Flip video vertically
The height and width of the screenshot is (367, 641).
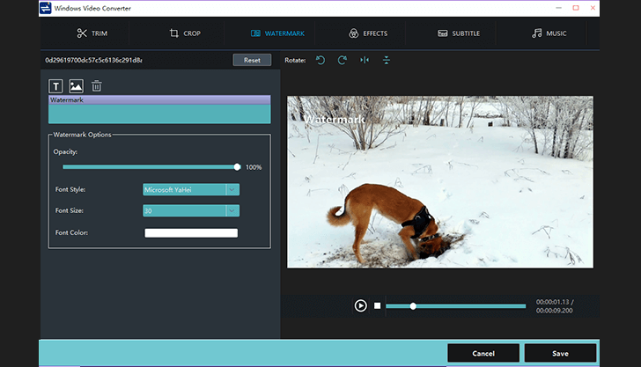387,61
